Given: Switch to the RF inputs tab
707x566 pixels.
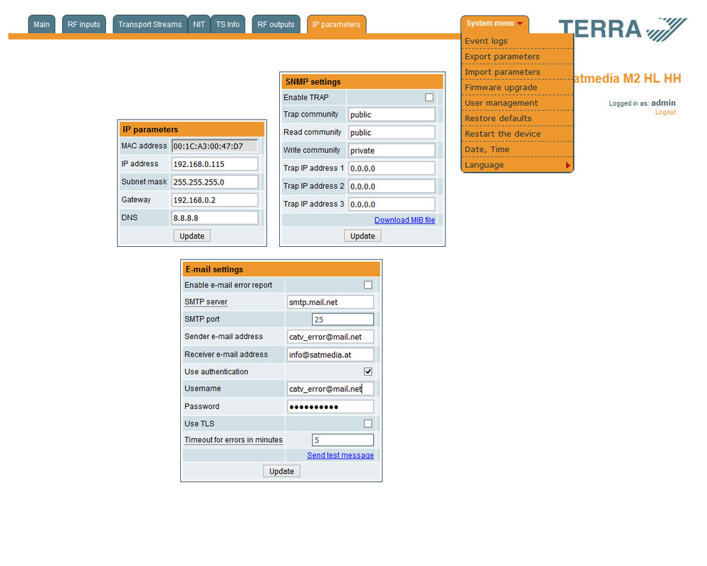Looking at the screenshot, I should click(x=84, y=25).
